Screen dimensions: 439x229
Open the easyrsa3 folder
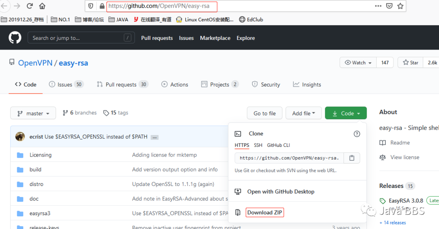(x=40, y=213)
